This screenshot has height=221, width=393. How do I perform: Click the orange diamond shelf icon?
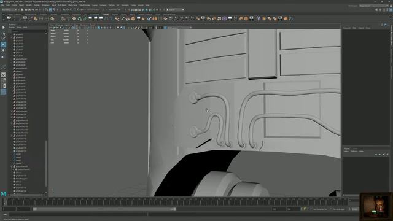(74, 18)
